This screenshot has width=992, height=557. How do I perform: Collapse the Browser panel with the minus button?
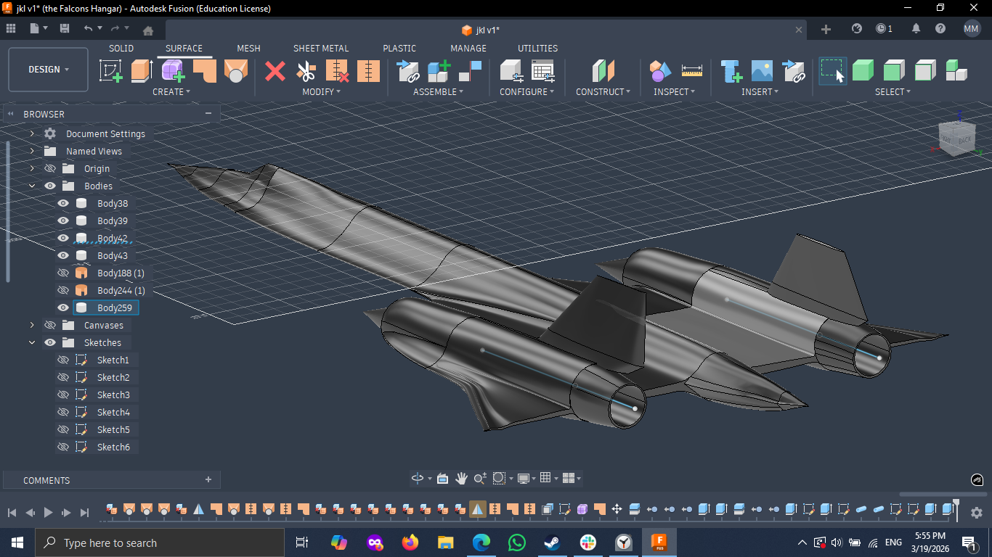[x=208, y=113]
